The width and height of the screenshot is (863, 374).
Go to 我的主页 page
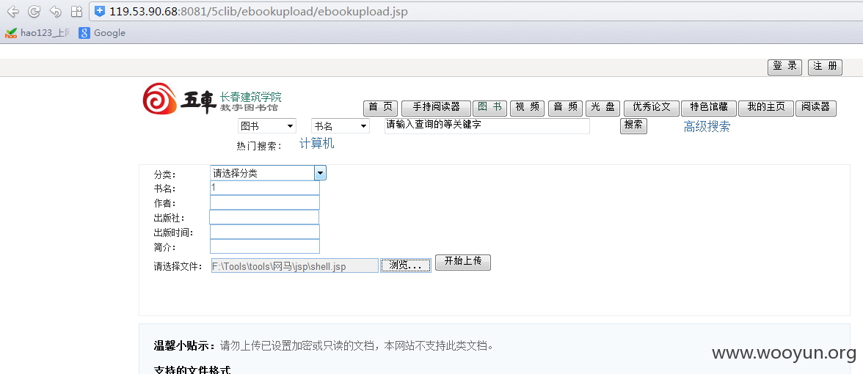tap(766, 108)
